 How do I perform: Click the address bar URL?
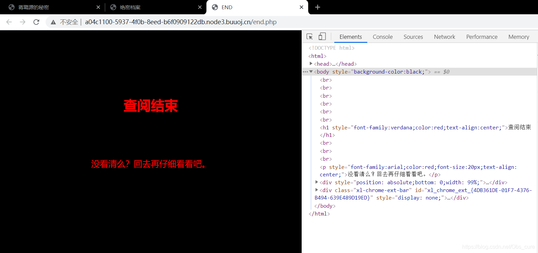pos(181,22)
